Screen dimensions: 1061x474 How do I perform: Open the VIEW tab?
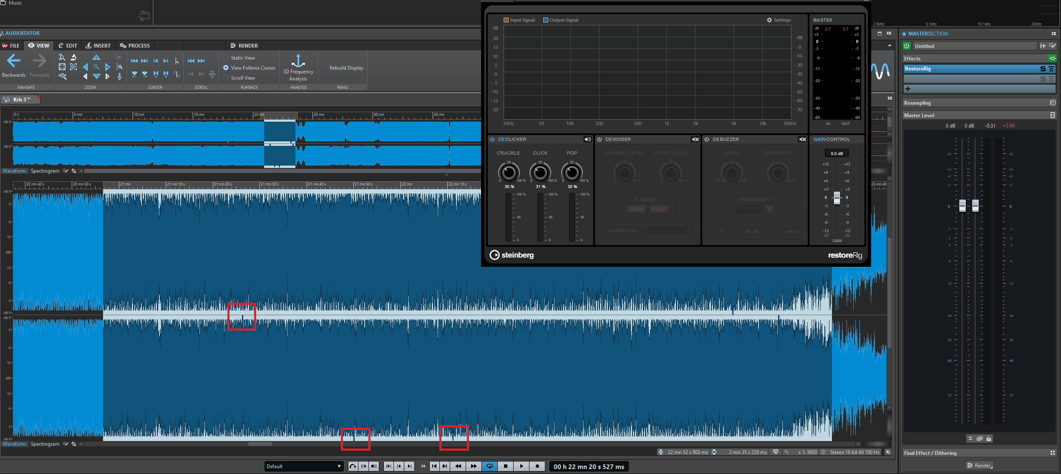[x=39, y=45]
